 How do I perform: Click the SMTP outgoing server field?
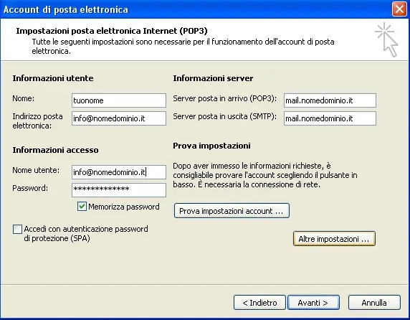330,118
